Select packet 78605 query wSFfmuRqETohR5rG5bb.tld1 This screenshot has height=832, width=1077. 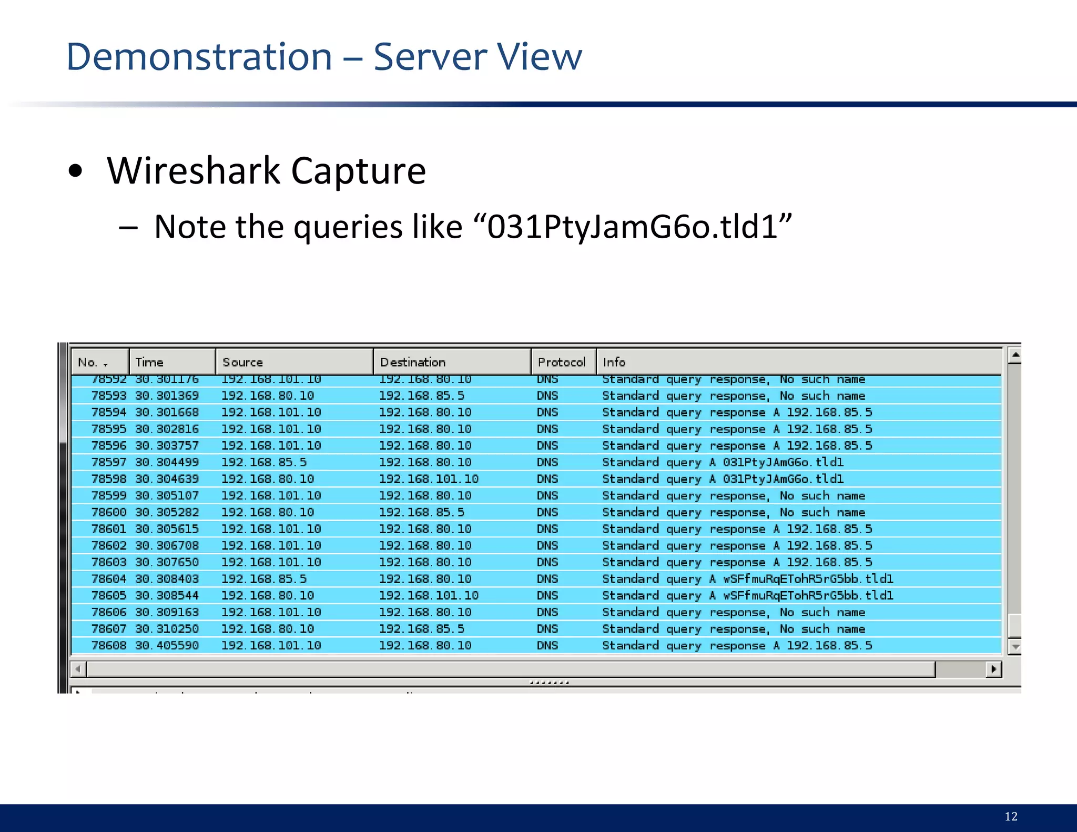coord(536,595)
